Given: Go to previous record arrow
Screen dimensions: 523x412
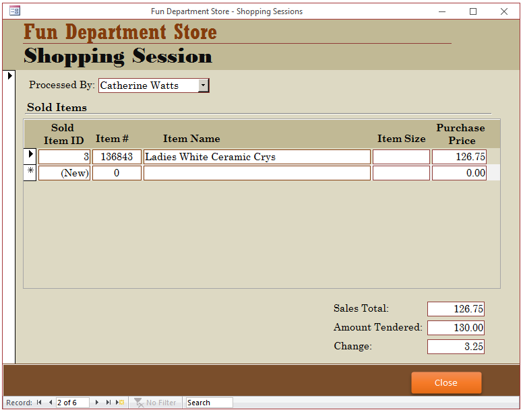Looking at the screenshot, I should pos(51,403).
